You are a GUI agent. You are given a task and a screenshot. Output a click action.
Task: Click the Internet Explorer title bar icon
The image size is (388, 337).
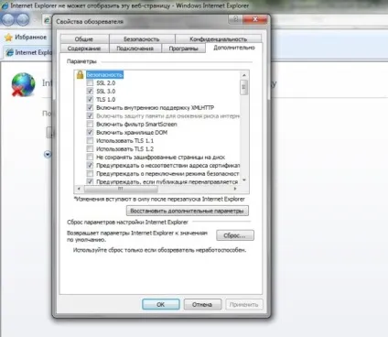pos(5,5)
